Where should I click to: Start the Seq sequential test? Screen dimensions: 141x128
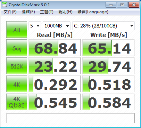click(17, 48)
